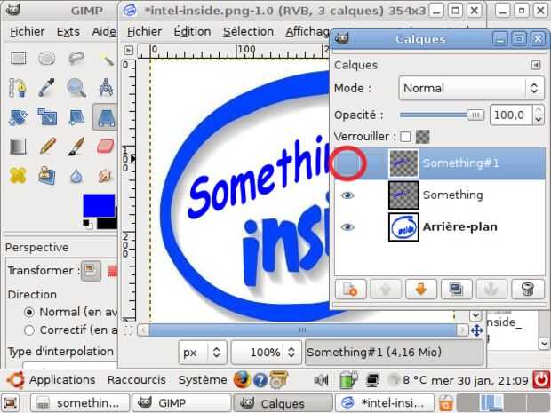Open Exts menu in toolbox
The height and width of the screenshot is (413, 551).
click(x=68, y=32)
